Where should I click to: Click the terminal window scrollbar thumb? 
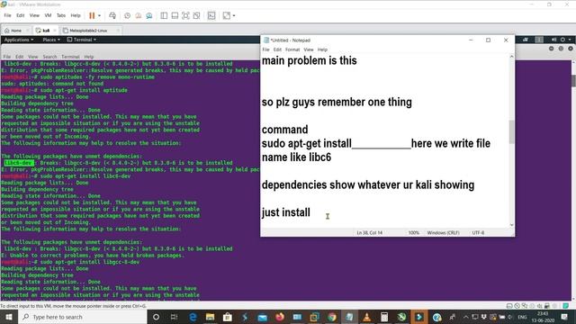tap(573, 81)
